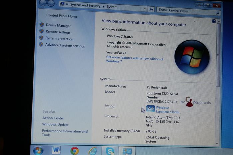The image size is (233, 155).
Task: Minimize the System window
Action: pyautogui.click(x=199, y=5)
